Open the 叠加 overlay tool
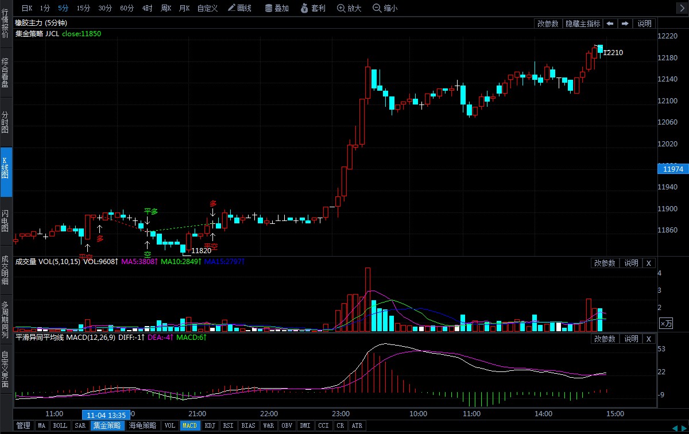Image resolution: width=689 pixels, height=434 pixels. click(276, 8)
